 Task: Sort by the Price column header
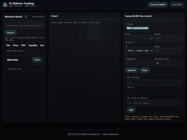point(16,45)
